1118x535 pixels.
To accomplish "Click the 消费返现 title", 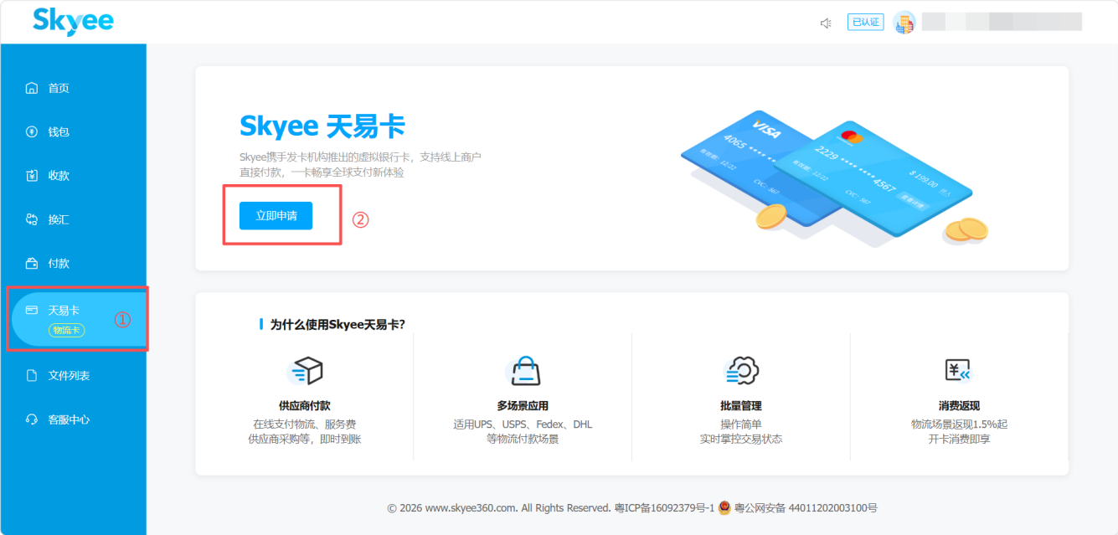I will click(959, 406).
